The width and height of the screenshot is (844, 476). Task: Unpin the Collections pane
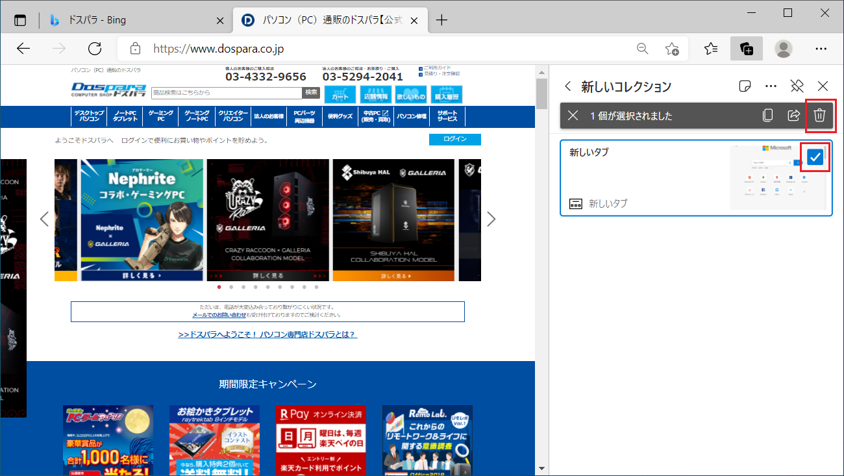tap(797, 86)
